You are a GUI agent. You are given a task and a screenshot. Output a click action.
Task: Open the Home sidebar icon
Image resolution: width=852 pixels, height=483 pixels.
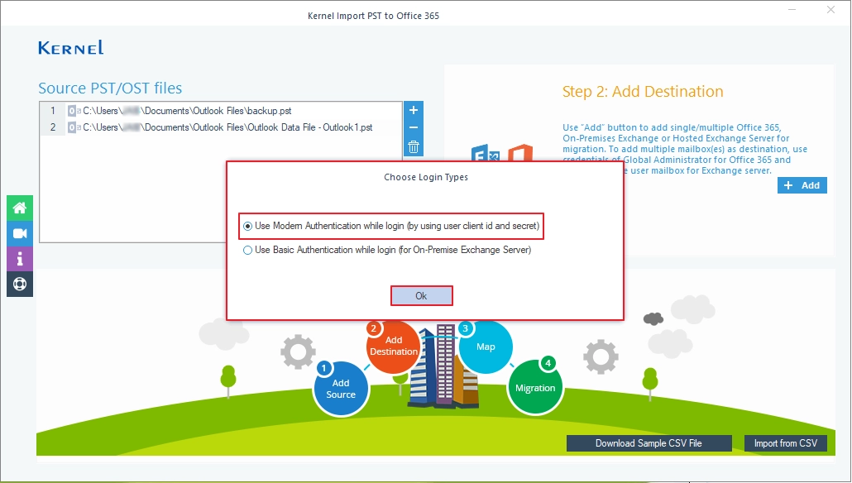coord(20,208)
